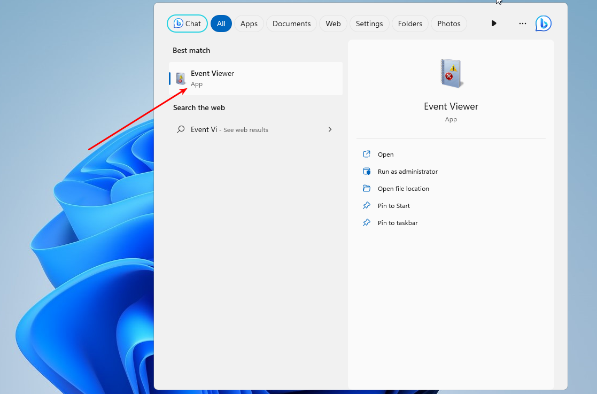Filter results by Settings
The width and height of the screenshot is (597, 394).
[369, 24]
